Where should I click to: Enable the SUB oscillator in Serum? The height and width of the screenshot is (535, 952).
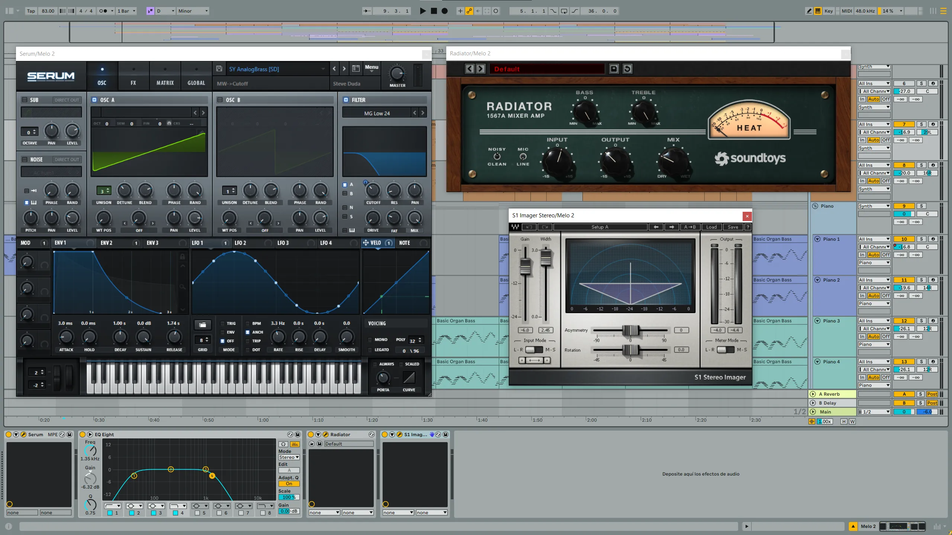[25, 100]
